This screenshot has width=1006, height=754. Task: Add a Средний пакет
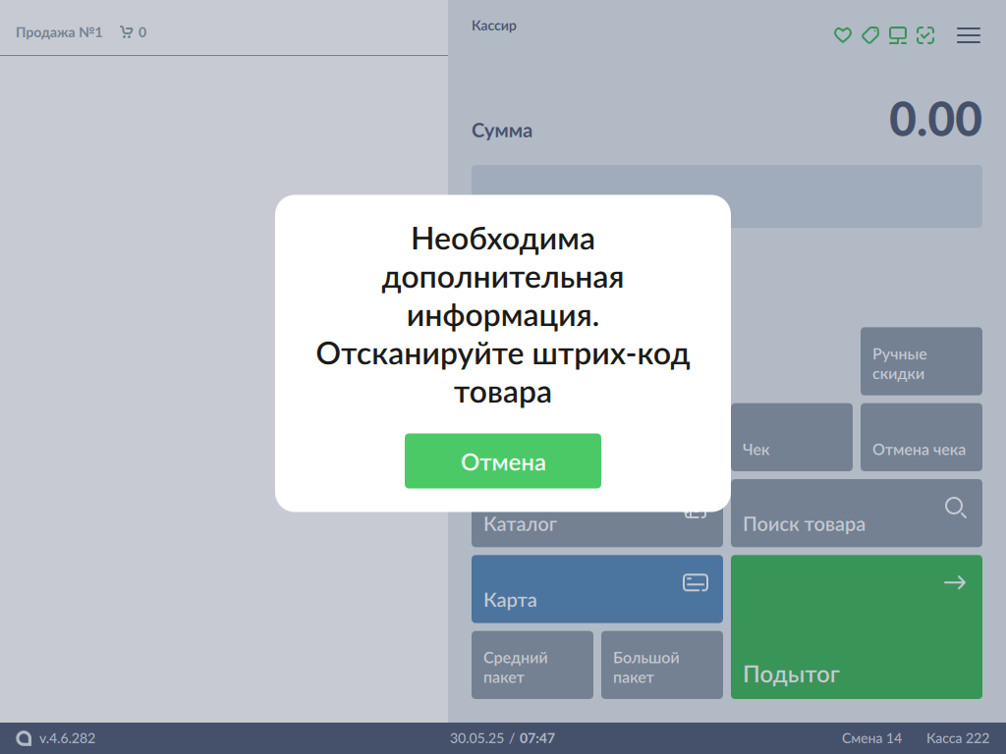531,666
